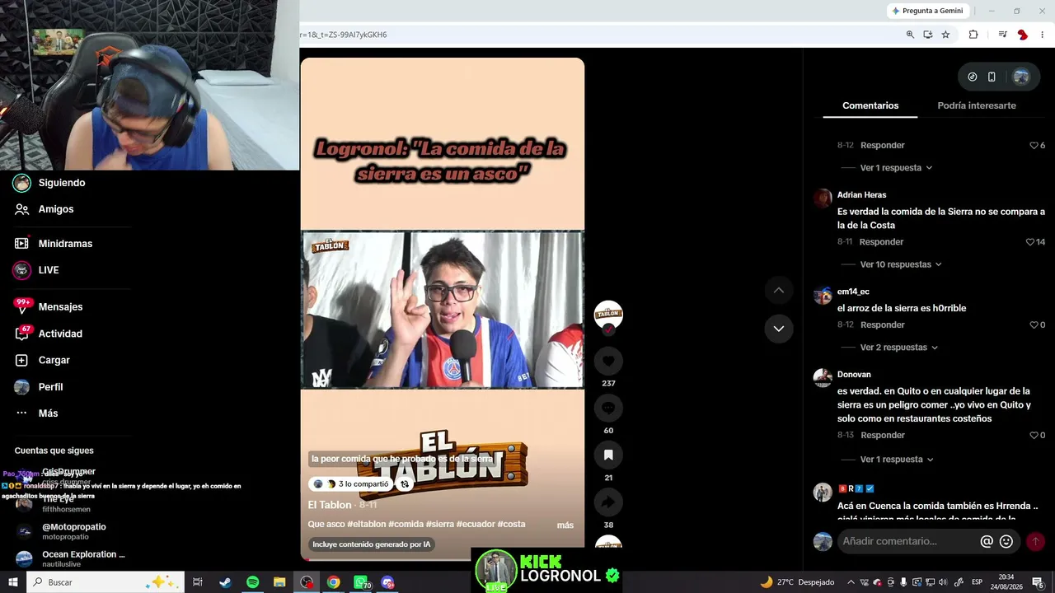Bookmark this page with the star icon

(945, 35)
